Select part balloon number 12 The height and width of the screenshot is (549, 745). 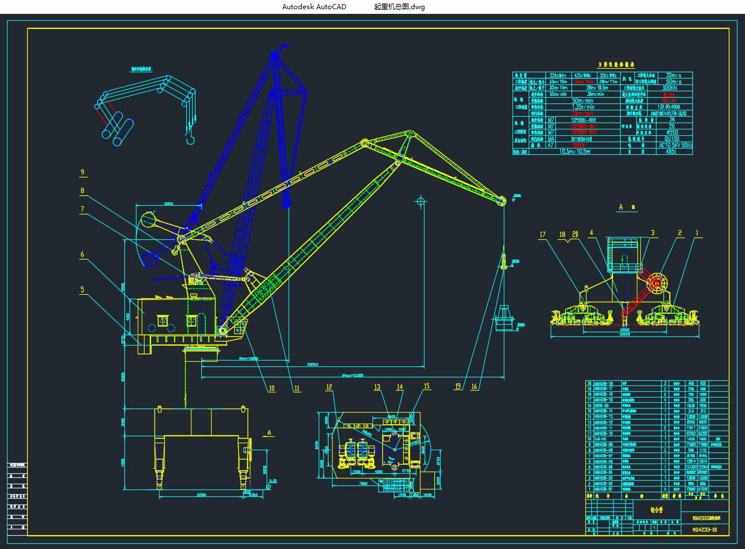[329, 387]
